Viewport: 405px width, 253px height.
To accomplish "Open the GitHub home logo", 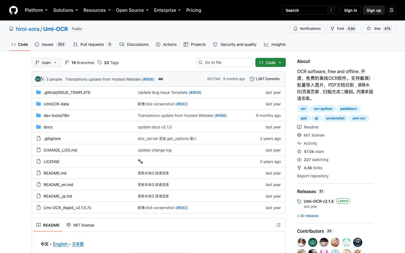I will (x=13, y=10).
